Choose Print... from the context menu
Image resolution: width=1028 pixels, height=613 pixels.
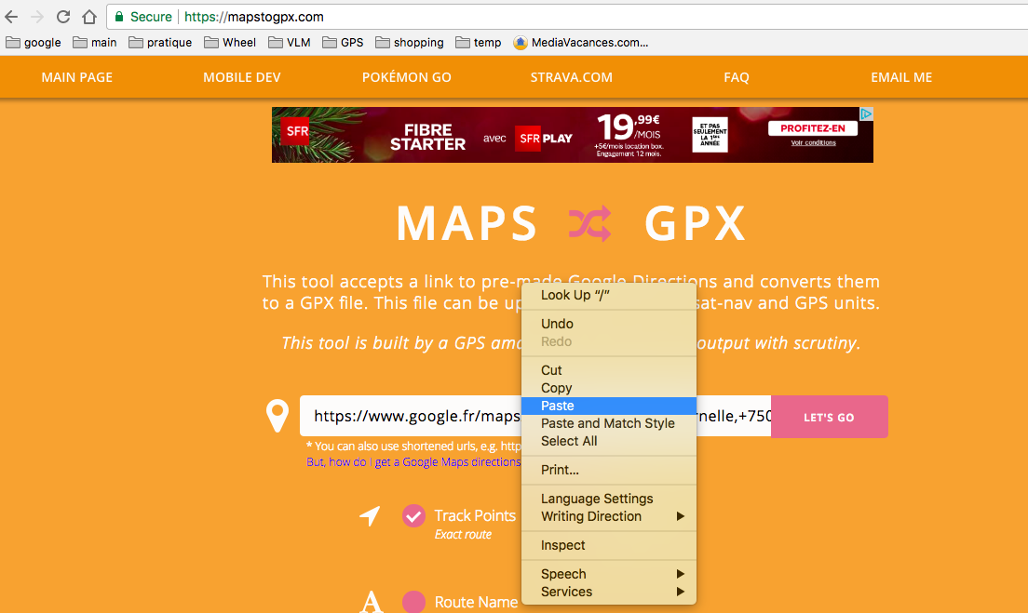pos(608,470)
